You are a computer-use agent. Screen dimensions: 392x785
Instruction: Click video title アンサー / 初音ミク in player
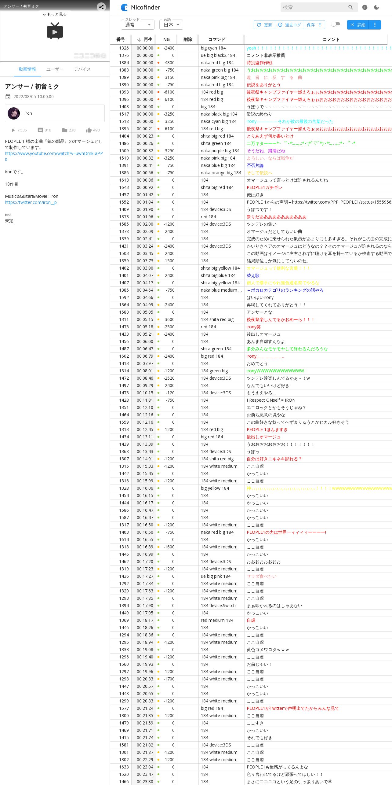(21, 6)
